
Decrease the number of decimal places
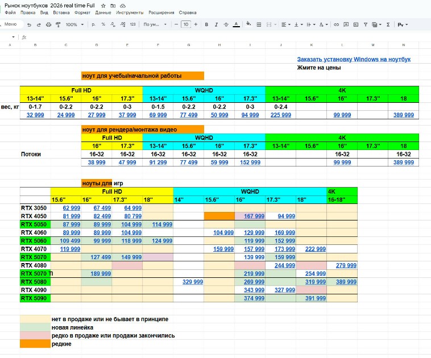113,24
